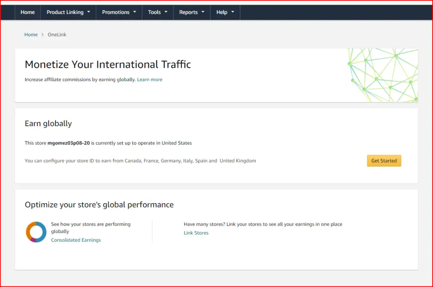Screen dimensions: 433x287
Task: Open the Consolidated Earnings link
Action: point(76,240)
